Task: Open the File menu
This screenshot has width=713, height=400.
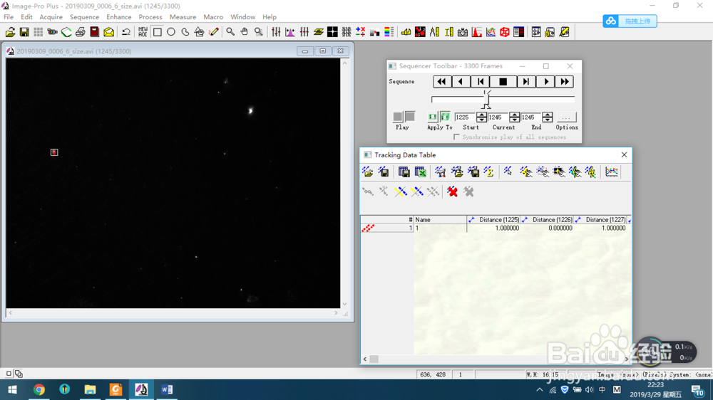Action: tap(9, 17)
